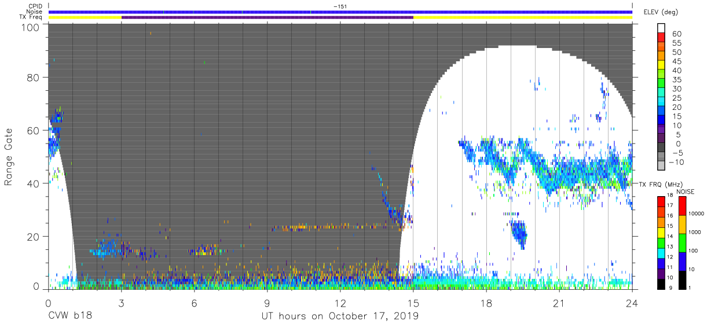Screen dimensions: 711x328
Task: Click the UT hours on October 17, 2019 title
Action: (x=340, y=316)
